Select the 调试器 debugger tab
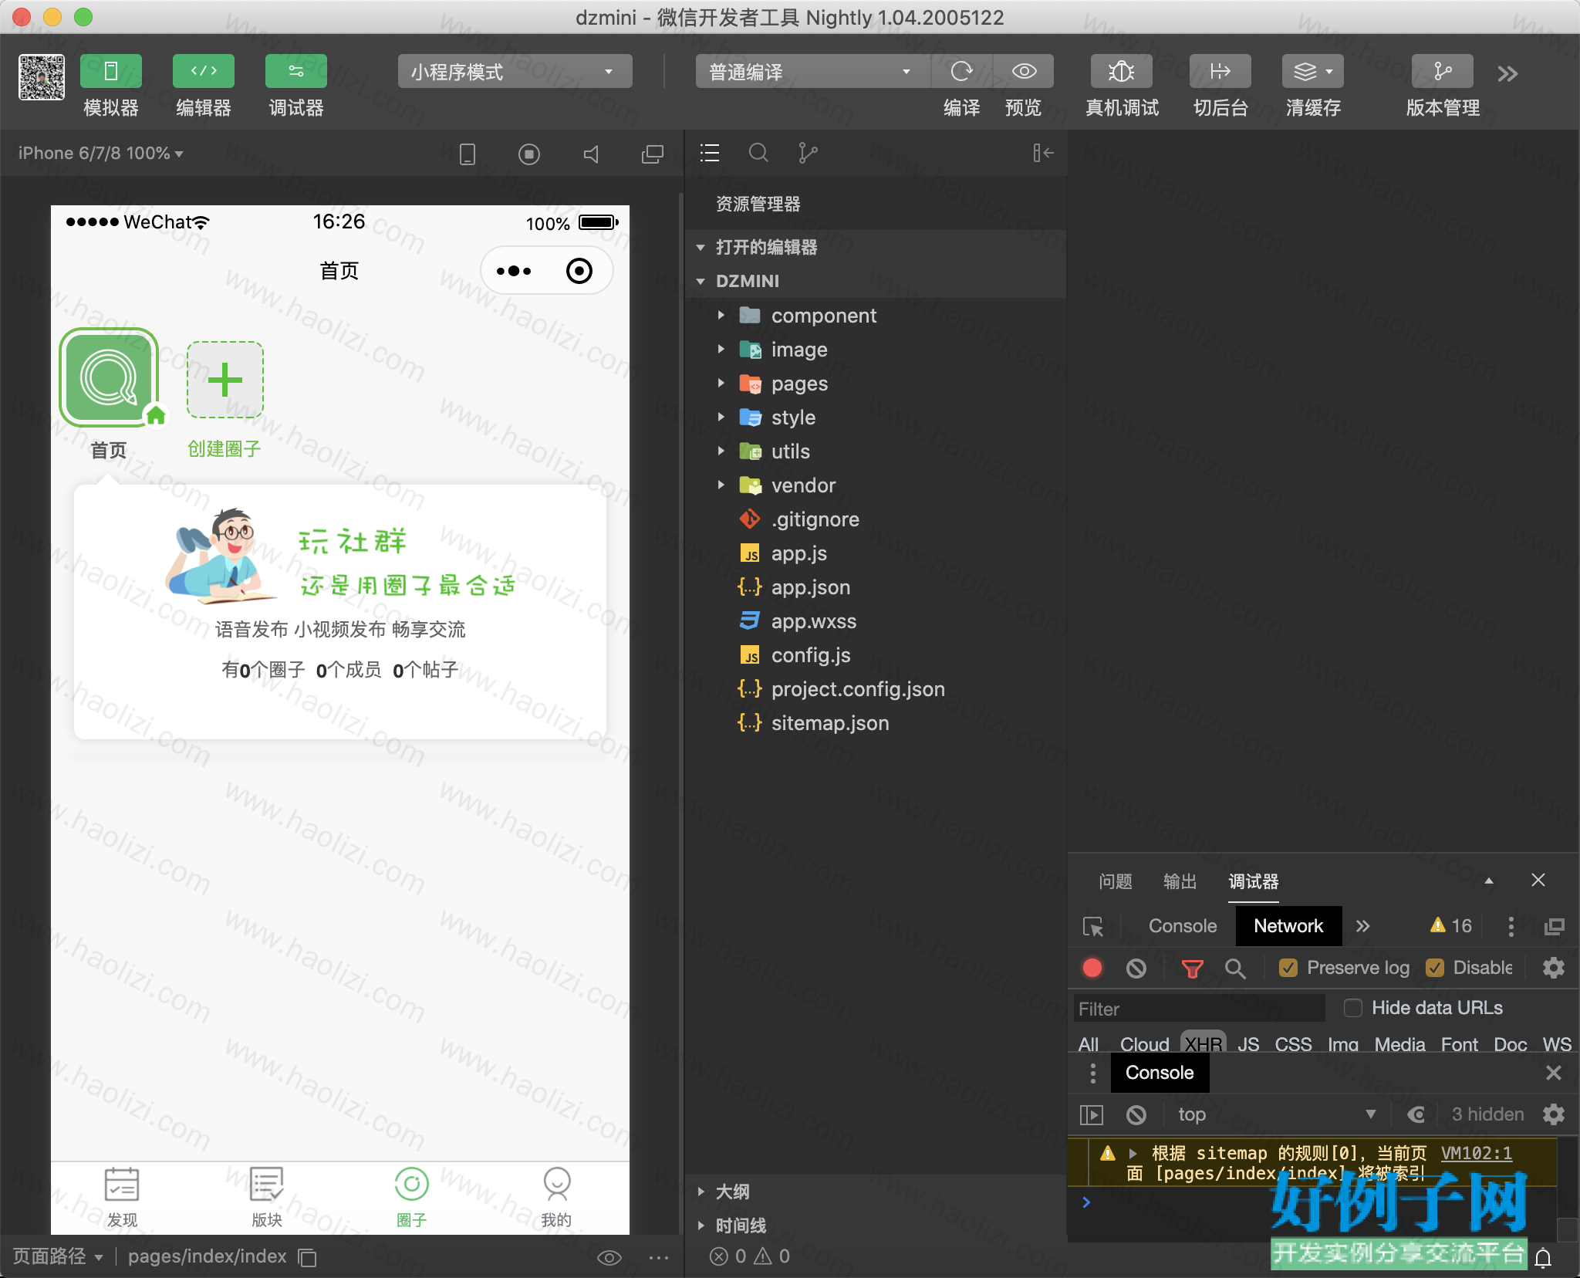This screenshot has height=1278, width=1580. [1254, 881]
